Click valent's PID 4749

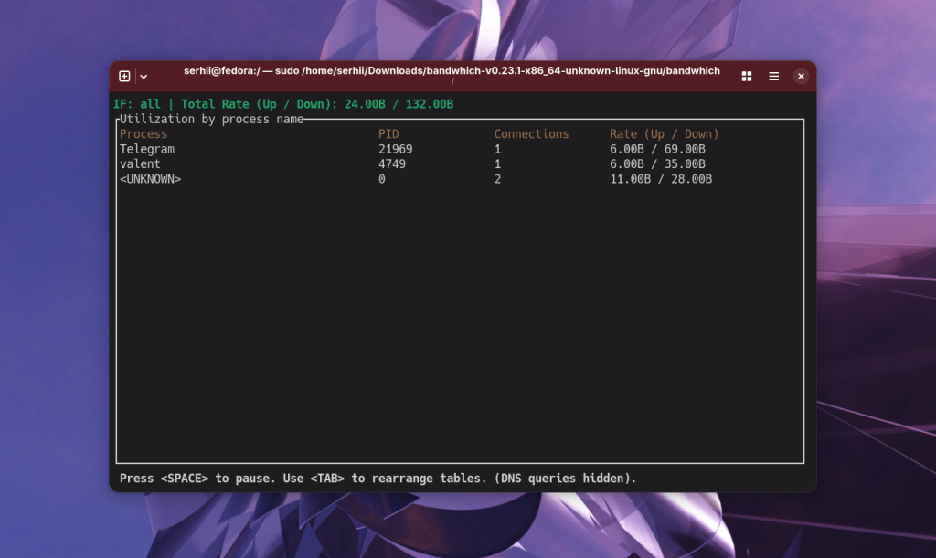pos(392,164)
